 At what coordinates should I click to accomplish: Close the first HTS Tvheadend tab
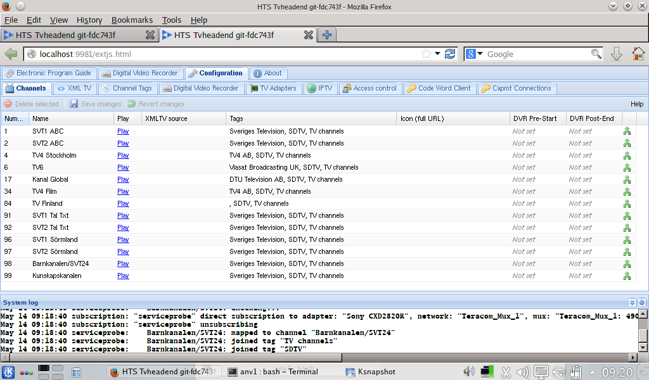[x=150, y=35]
